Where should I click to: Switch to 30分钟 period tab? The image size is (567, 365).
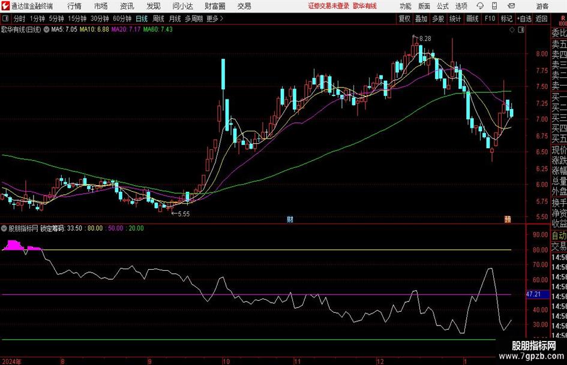coord(100,19)
